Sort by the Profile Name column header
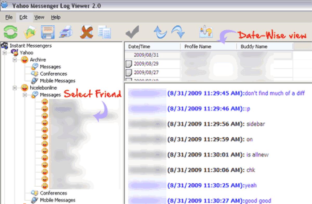Viewport: 312px width, 204px height. pos(208,47)
